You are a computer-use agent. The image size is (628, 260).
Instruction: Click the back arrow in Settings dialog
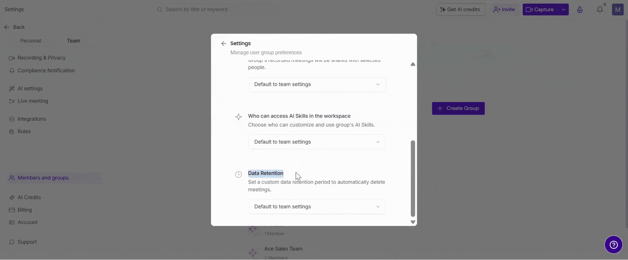pyautogui.click(x=224, y=44)
